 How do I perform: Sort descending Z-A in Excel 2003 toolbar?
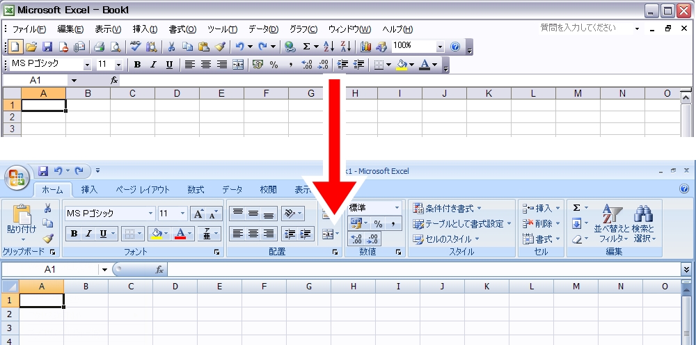(346, 46)
